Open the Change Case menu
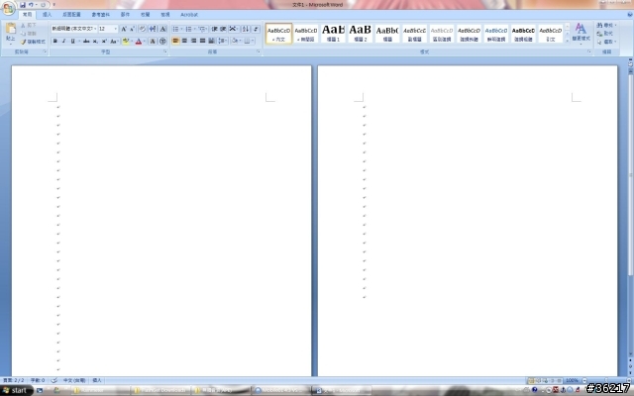Viewport: 634px width, 396px height. tap(114, 41)
